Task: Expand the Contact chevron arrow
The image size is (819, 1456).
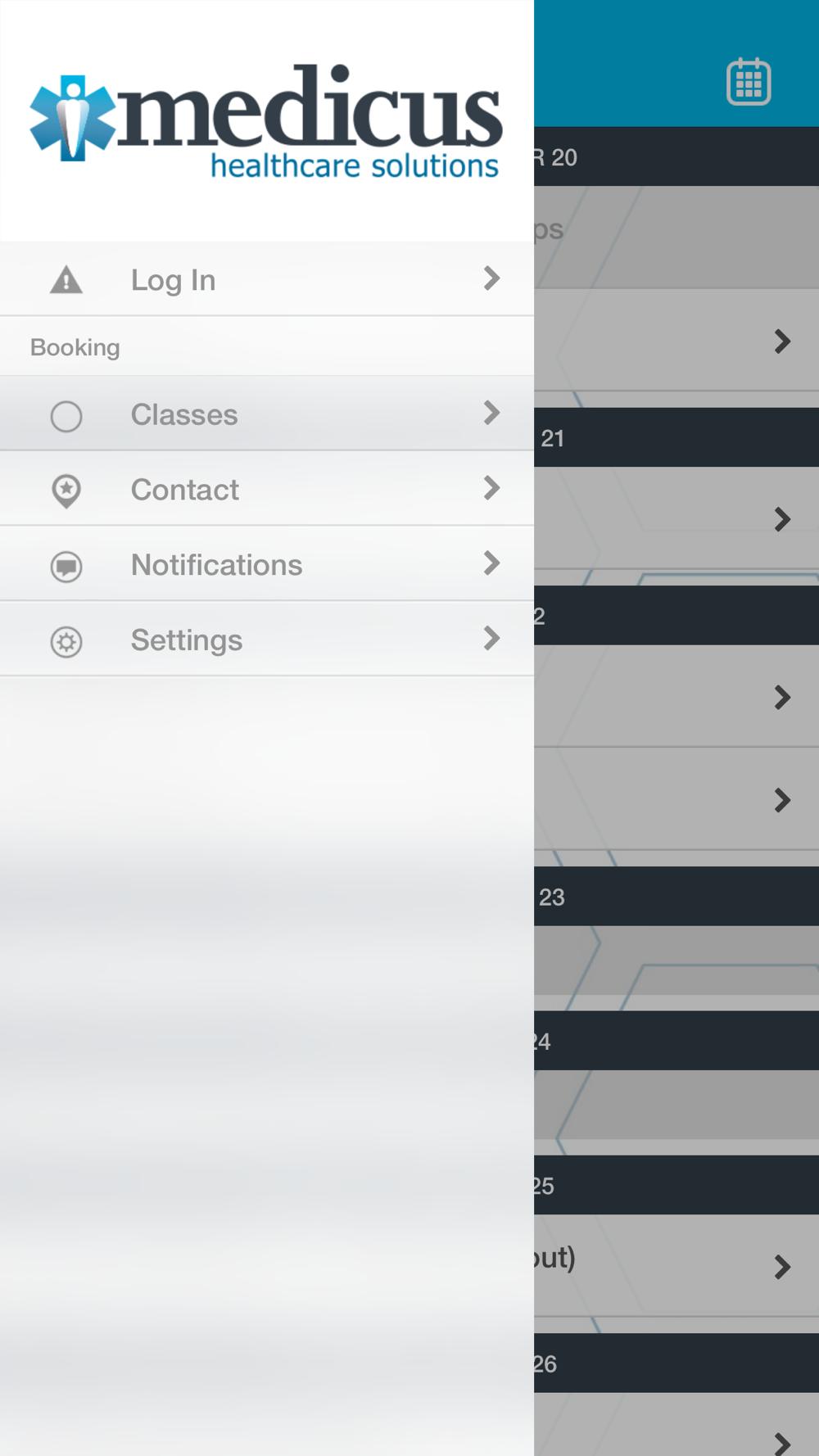Action: click(491, 488)
